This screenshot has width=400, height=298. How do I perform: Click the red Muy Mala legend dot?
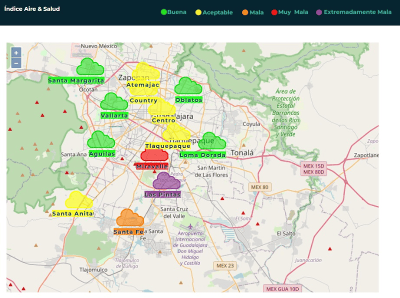274,12
